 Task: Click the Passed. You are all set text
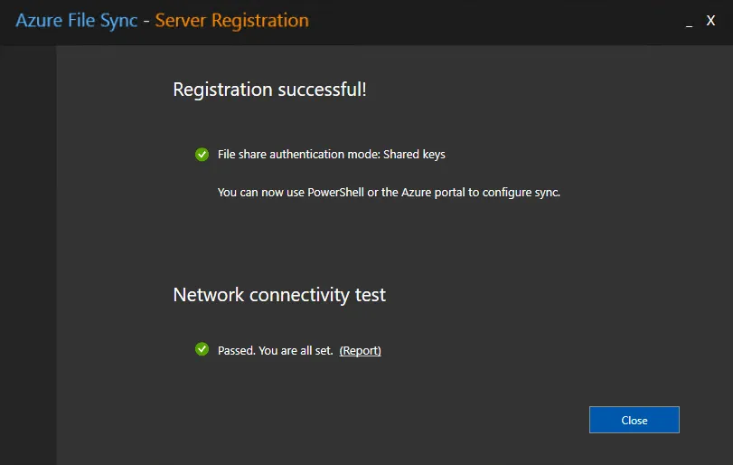pyautogui.click(x=276, y=350)
